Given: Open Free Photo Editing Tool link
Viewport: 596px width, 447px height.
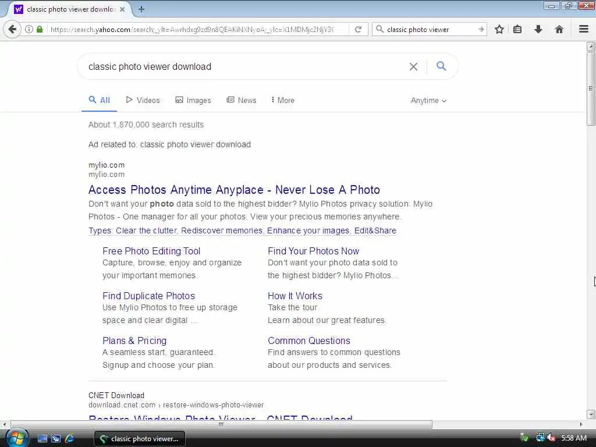Looking at the screenshot, I should [151, 251].
